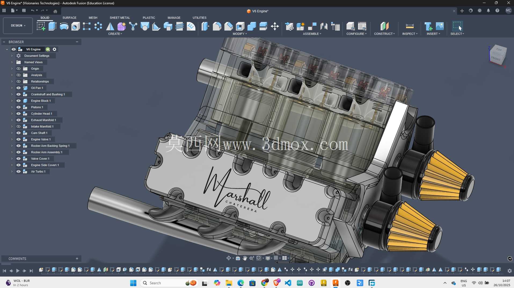This screenshot has height=288, width=514.
Task: Open the ASSEMBLE dropdown menu
Action: coord(312,34)
